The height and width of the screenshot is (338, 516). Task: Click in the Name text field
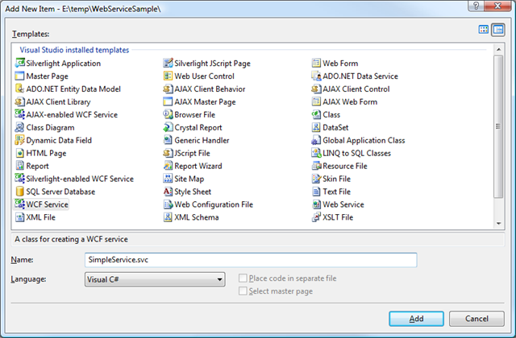coord(251,260)
